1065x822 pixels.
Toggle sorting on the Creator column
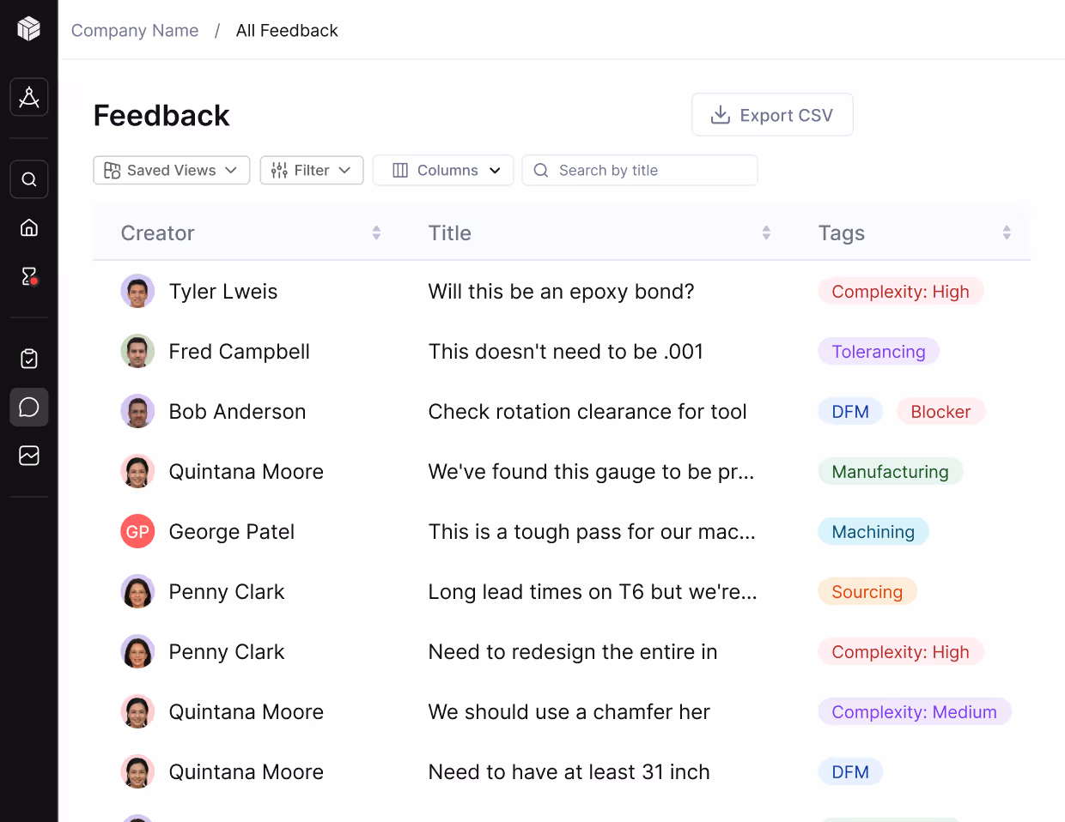coord(376,232)
